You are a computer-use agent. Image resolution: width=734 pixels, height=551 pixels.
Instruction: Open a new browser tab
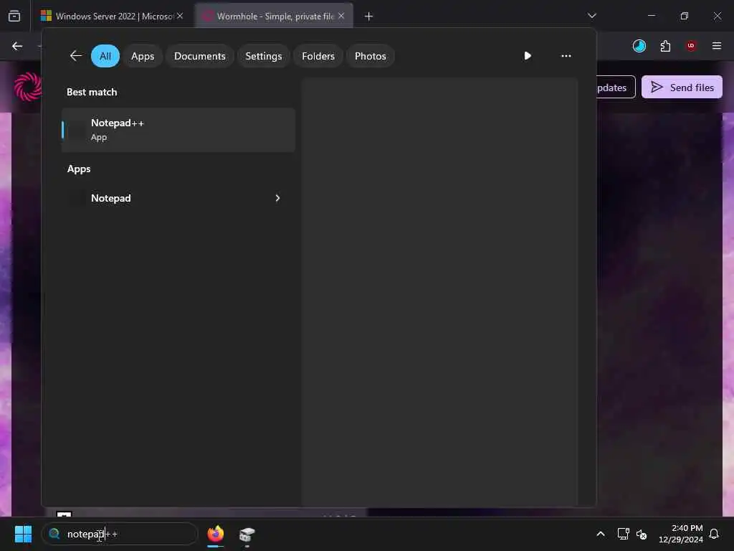tap(368, 17)
